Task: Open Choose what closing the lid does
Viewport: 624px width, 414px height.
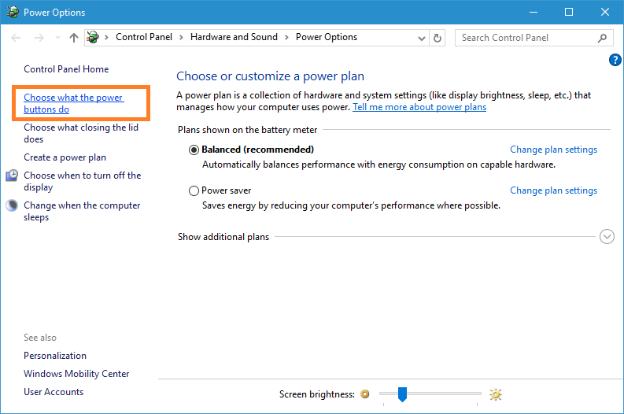Action: (x=81, y=133)
